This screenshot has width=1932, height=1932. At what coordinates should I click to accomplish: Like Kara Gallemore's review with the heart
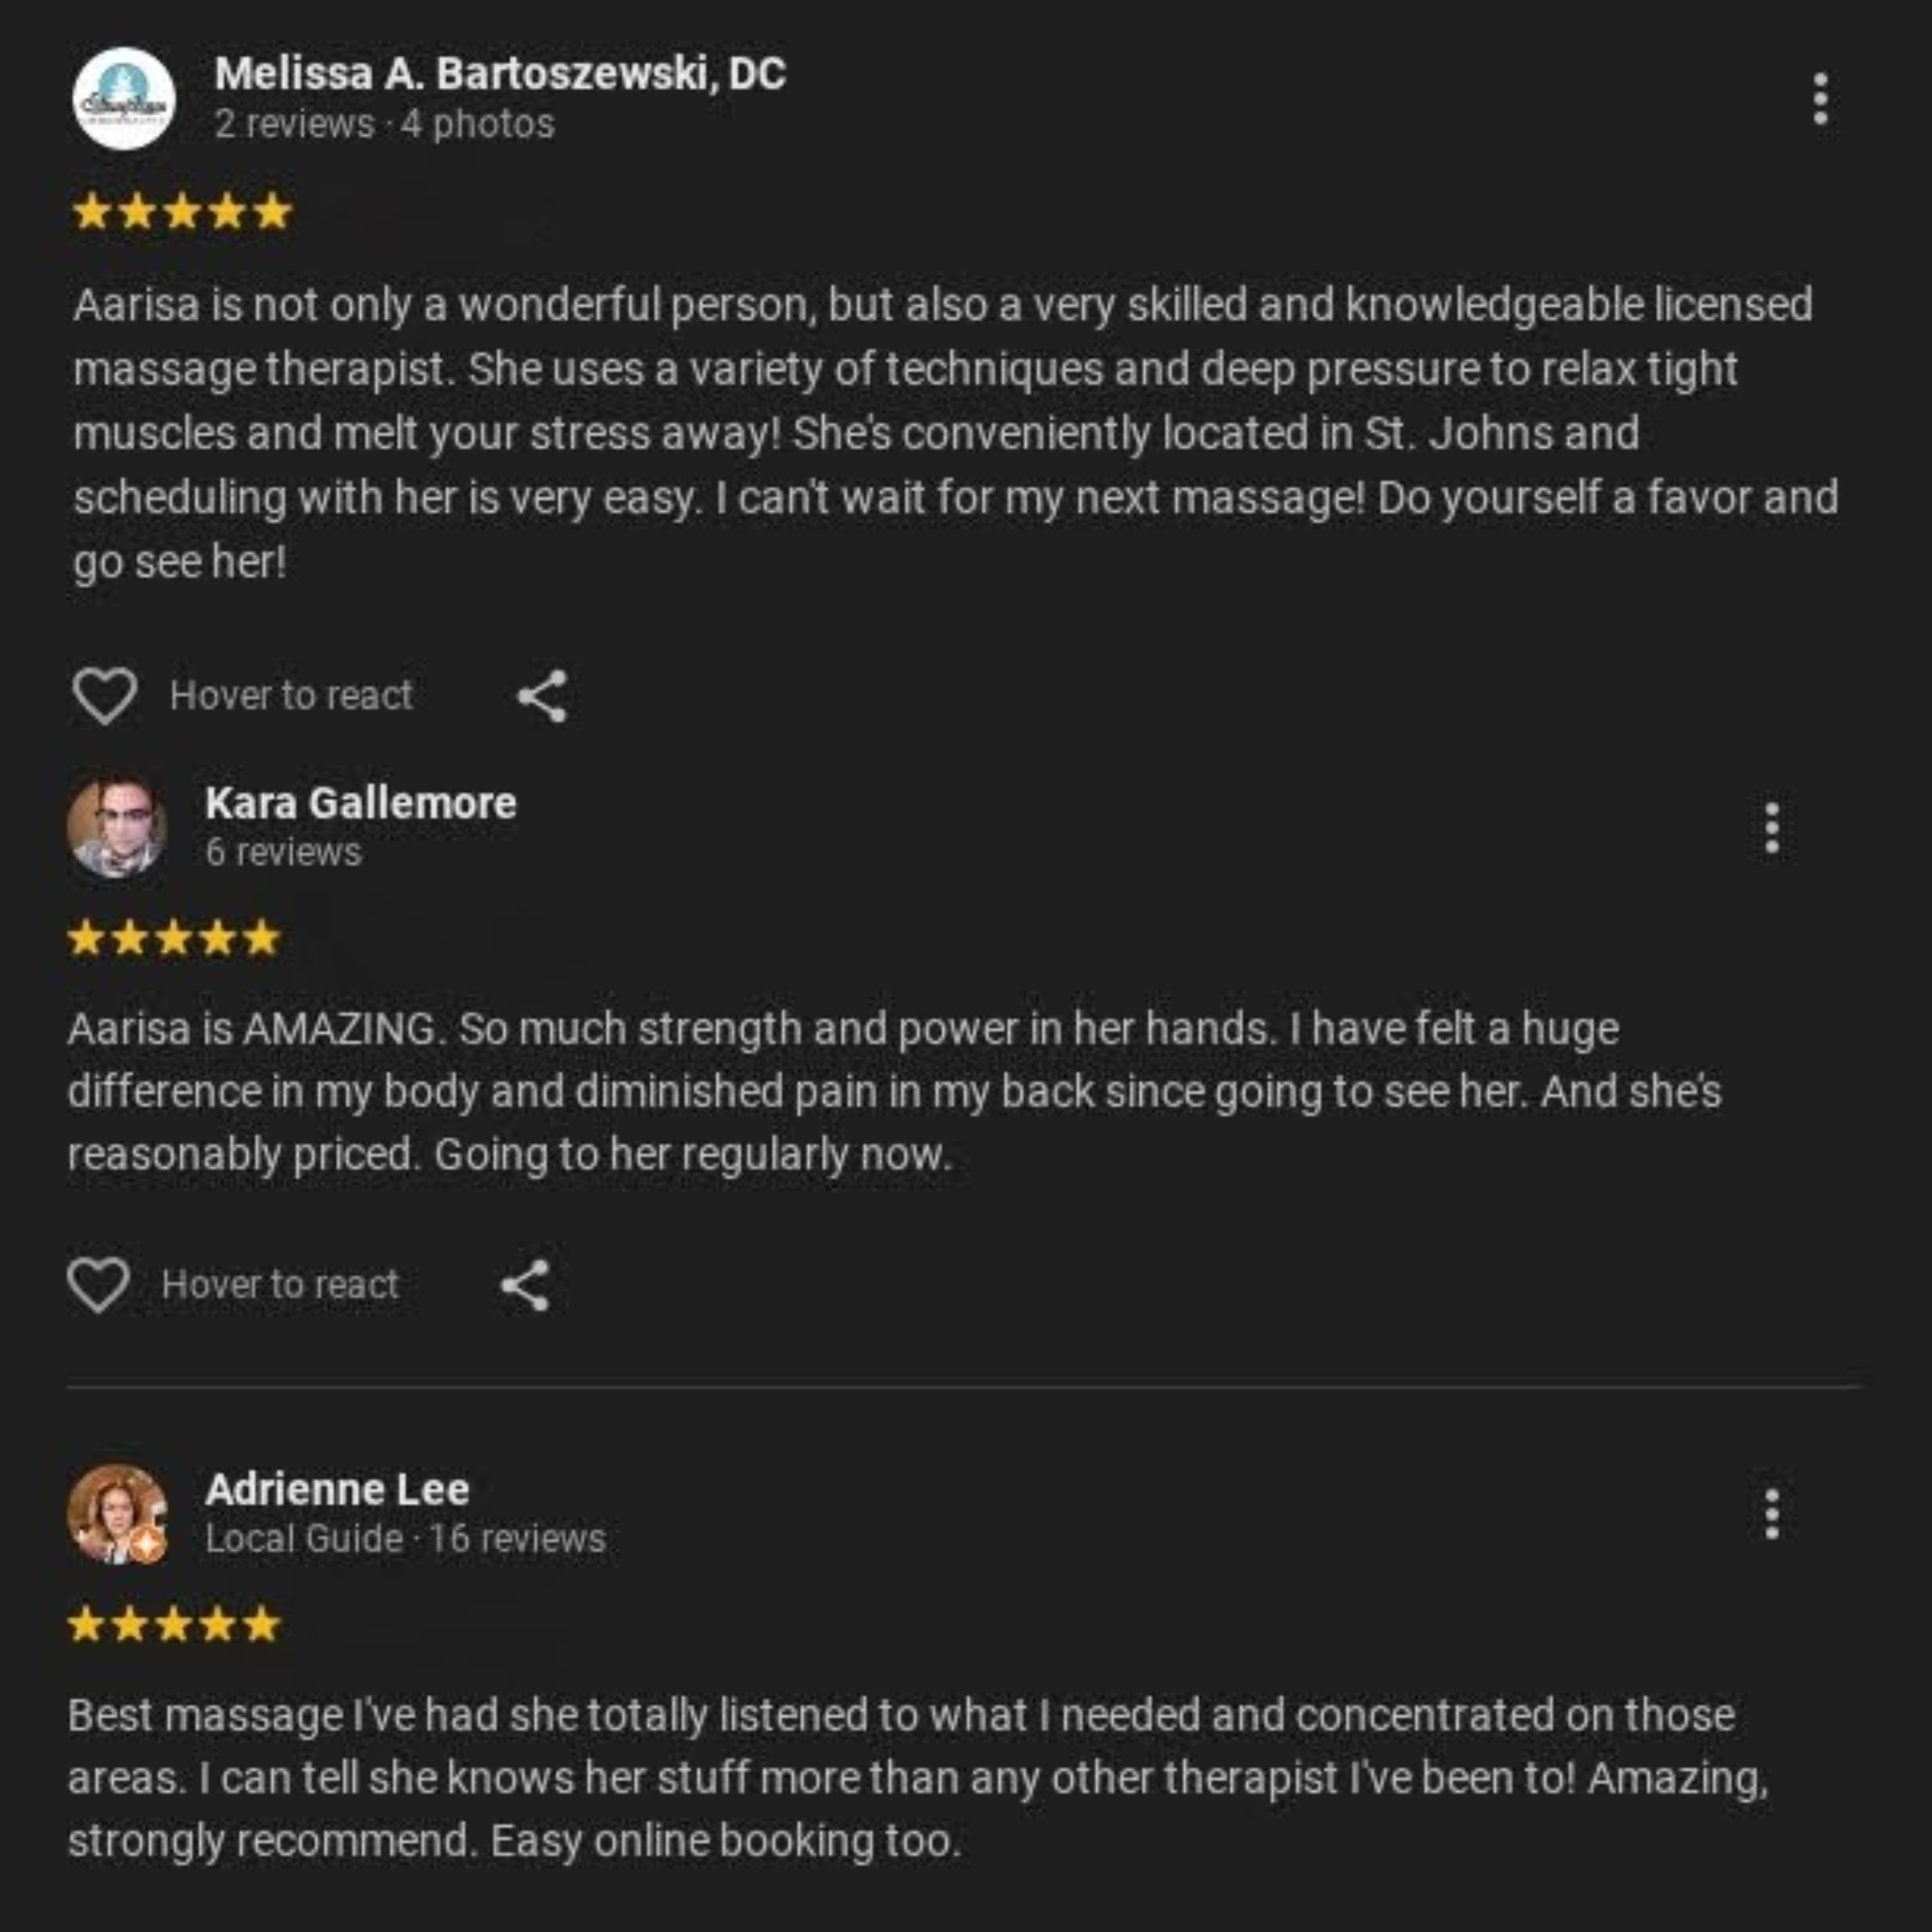point(98,1284)
